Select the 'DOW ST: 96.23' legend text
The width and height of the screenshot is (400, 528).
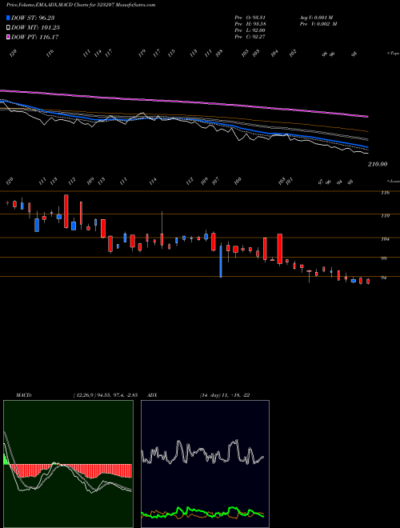pos(33,18)
